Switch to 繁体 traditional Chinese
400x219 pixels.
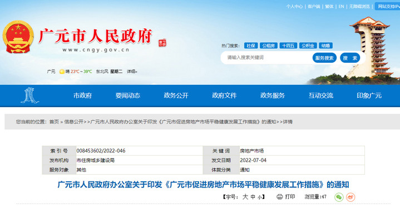pyautogui.click(x=329, y=7)
